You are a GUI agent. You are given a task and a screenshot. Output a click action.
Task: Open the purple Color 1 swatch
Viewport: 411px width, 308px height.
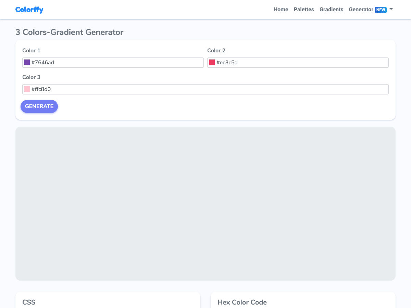[27, 62]
